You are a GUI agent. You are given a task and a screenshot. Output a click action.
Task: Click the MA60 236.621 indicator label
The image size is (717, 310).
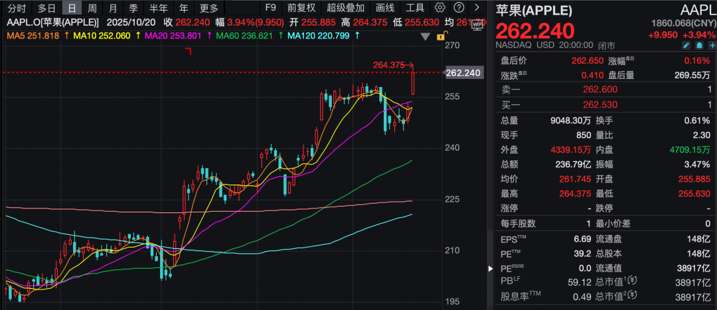tap(244, 35)
